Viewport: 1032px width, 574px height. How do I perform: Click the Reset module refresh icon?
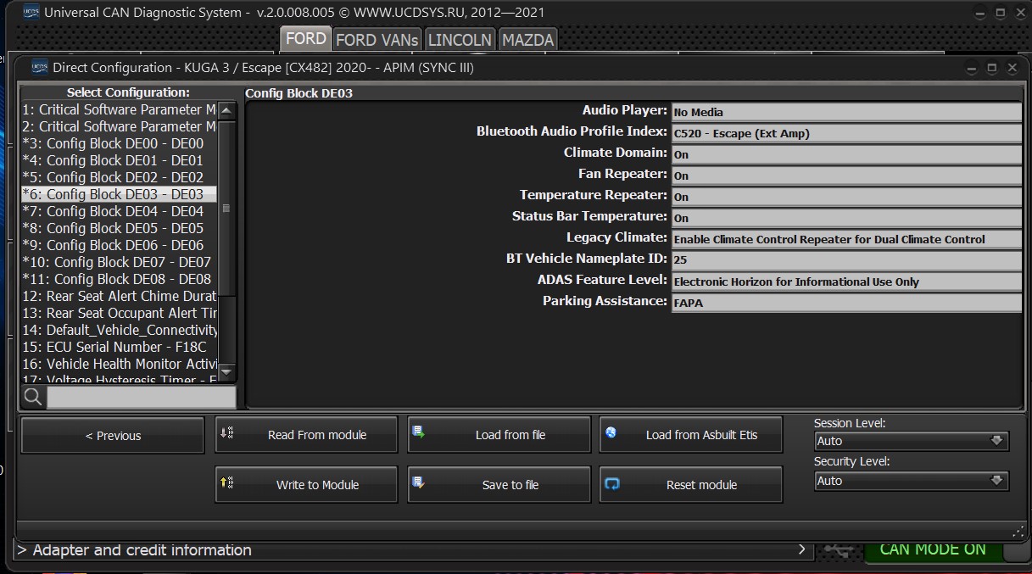pyautogui.click(x=611, y=484)
